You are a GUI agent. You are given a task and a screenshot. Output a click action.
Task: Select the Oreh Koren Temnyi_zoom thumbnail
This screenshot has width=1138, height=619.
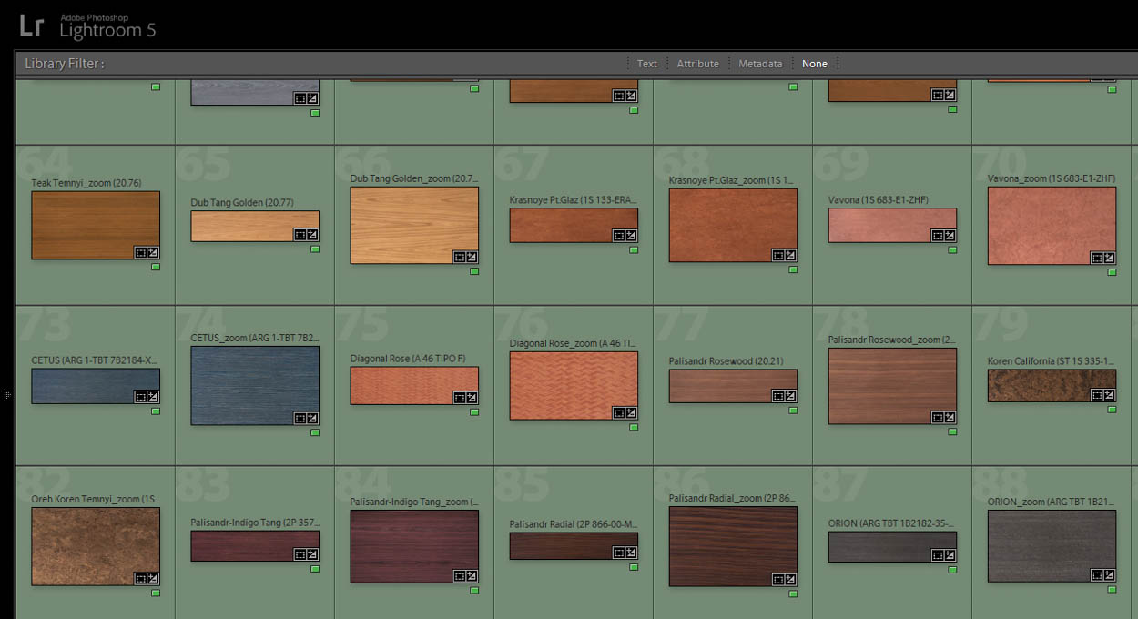(x=96, y=546)
